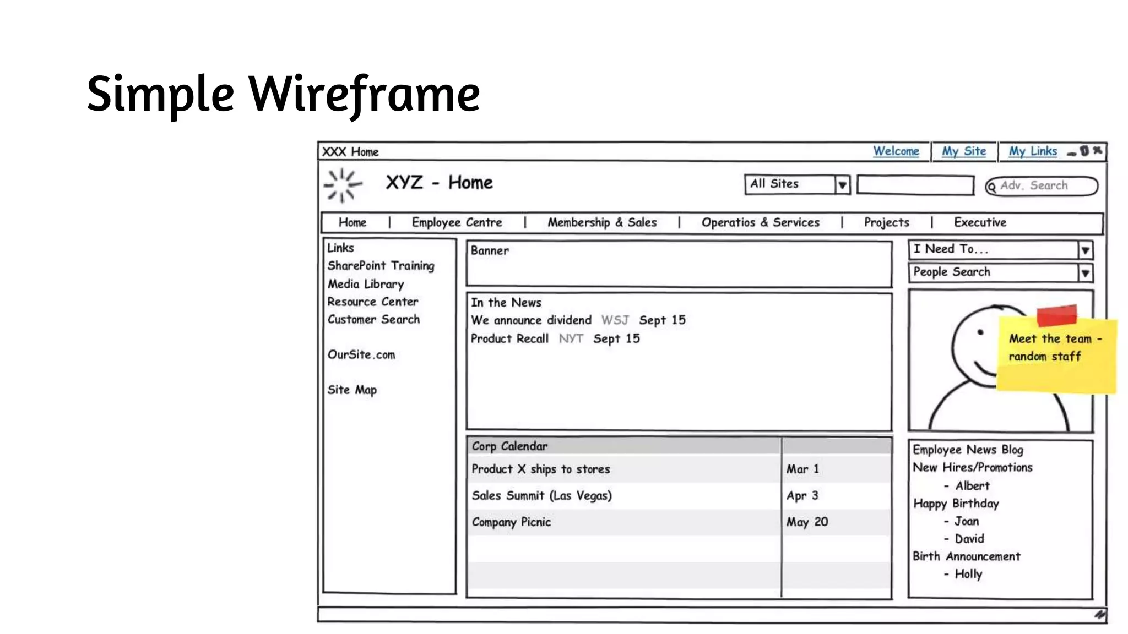Open the Resource Center link
Screen dimensions: 1128x634
tap(373, 302)
